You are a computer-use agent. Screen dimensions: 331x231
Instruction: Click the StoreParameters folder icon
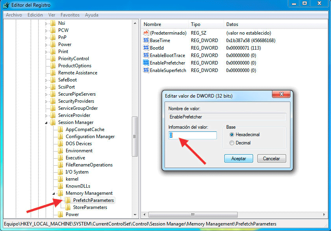[x=68, y=207]
